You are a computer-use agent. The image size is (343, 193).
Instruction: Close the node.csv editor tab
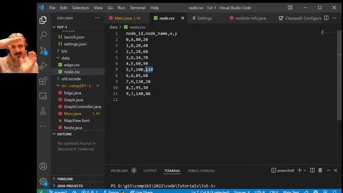183,18
